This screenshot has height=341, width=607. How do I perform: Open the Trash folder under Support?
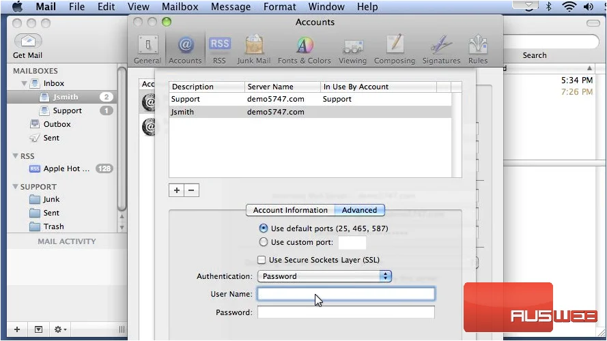53,226
